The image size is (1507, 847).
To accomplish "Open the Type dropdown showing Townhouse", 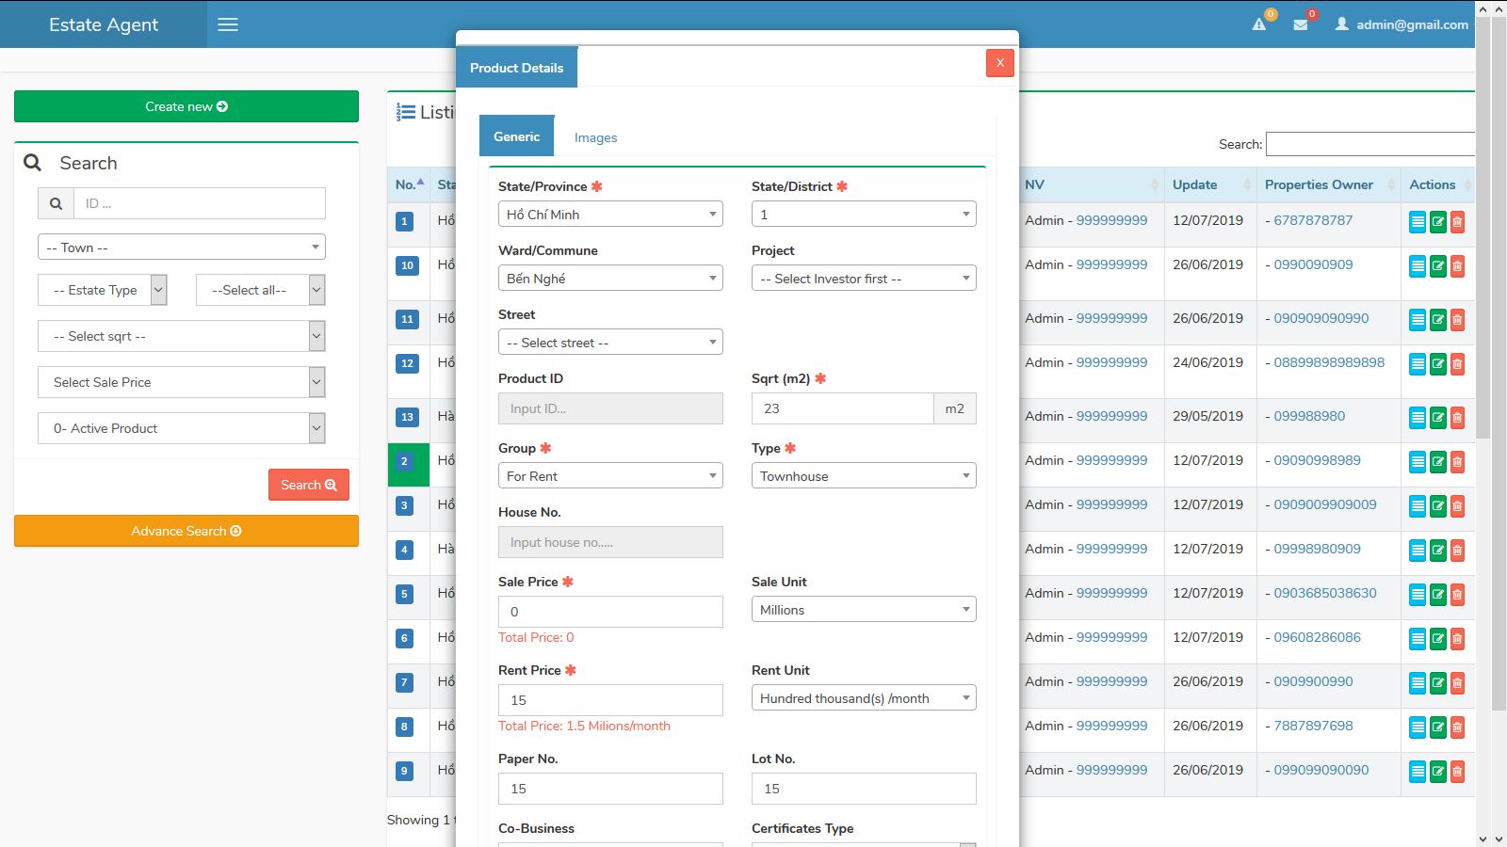I will (864, 476).
